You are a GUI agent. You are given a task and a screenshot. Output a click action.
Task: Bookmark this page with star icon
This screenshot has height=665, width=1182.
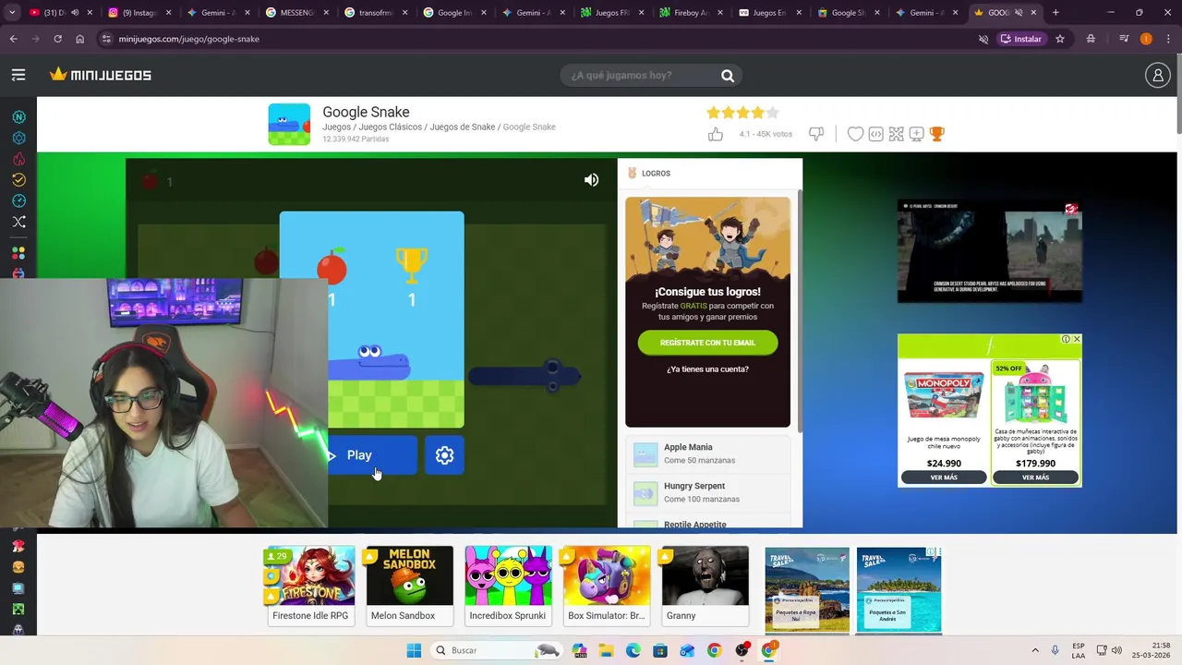pos(1060,39)
